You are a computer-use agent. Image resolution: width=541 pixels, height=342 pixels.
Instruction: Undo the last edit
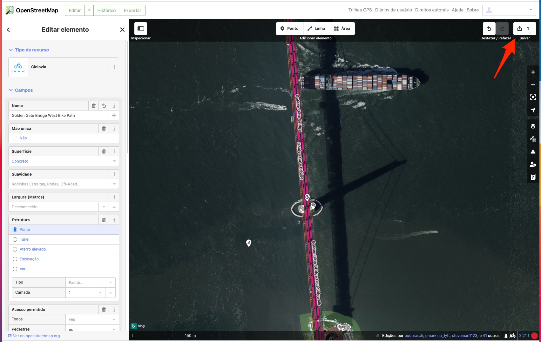489,29
